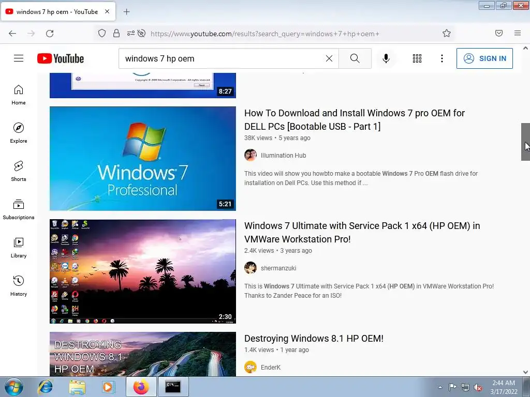Click '38K views' under the Dell OEM video
Screen dimensions: 530x397
[258, 138]
